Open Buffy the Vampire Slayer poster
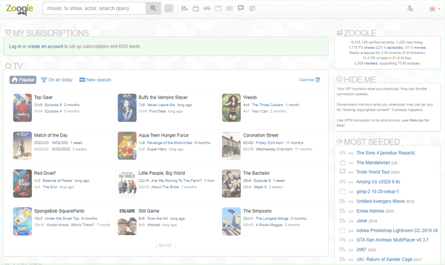Viewport: 445px width, 265px height. point(127,108)
